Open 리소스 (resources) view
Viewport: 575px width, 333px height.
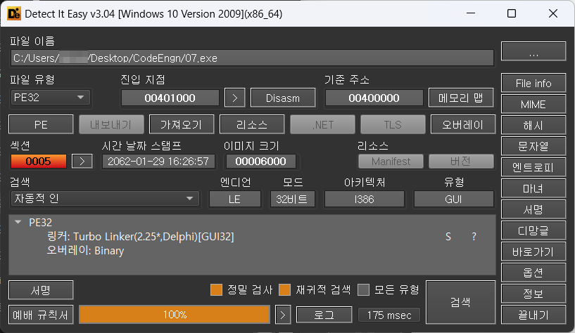252,125
